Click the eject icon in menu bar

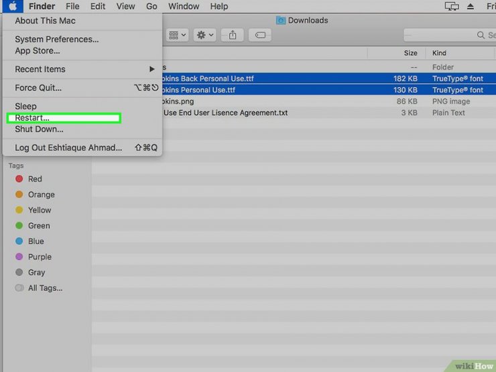point(471,6)
